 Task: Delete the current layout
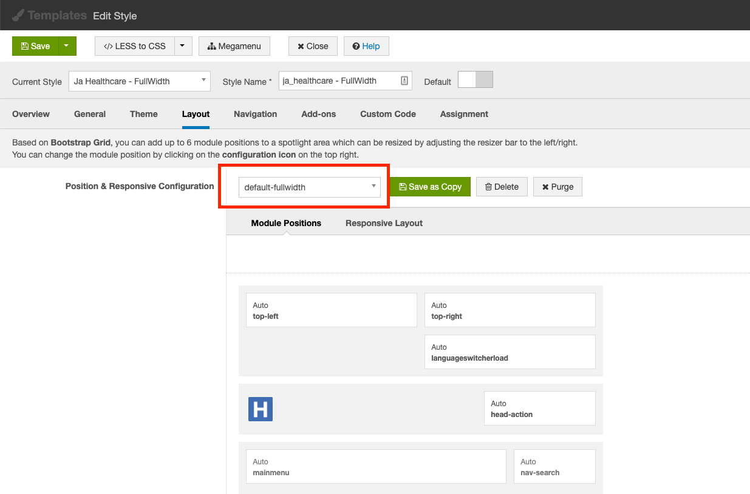[x=502, y=187]
